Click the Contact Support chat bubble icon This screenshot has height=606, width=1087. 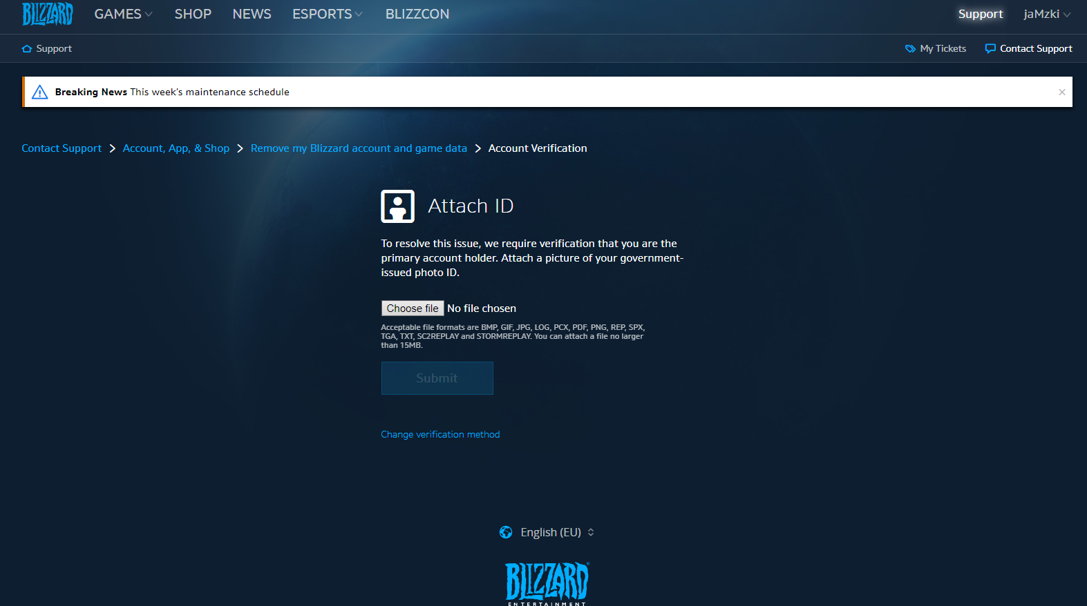pos(990,48)
